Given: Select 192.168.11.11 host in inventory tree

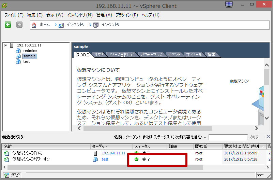Looking at the screenshot, I should 29,45.
